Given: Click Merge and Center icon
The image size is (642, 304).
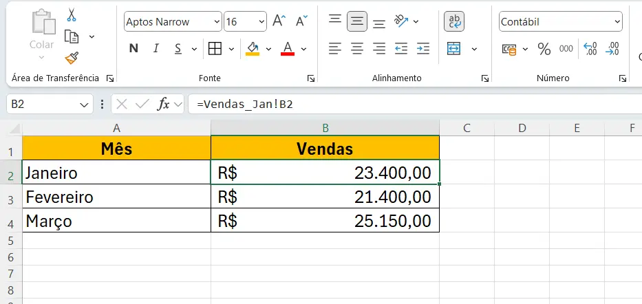Looking at the screenshot, I should [454, 49].
